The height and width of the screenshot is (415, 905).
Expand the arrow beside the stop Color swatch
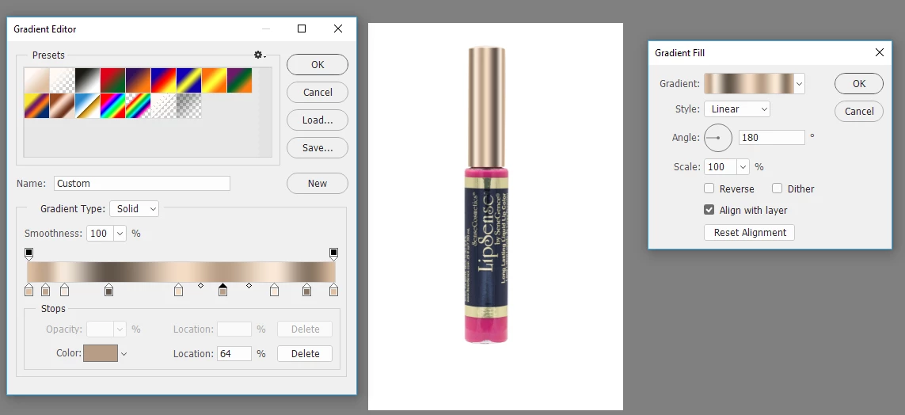point(124,354)
